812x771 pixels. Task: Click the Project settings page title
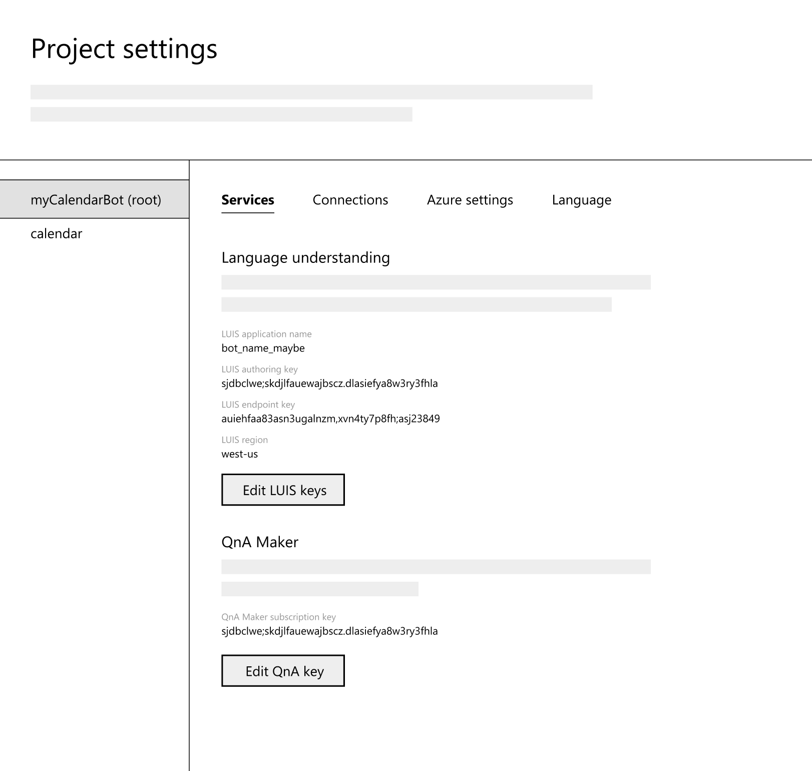pos(124,49)
